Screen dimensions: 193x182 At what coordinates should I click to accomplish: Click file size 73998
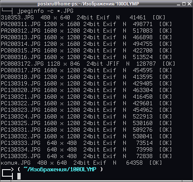[x=144, y=149]
